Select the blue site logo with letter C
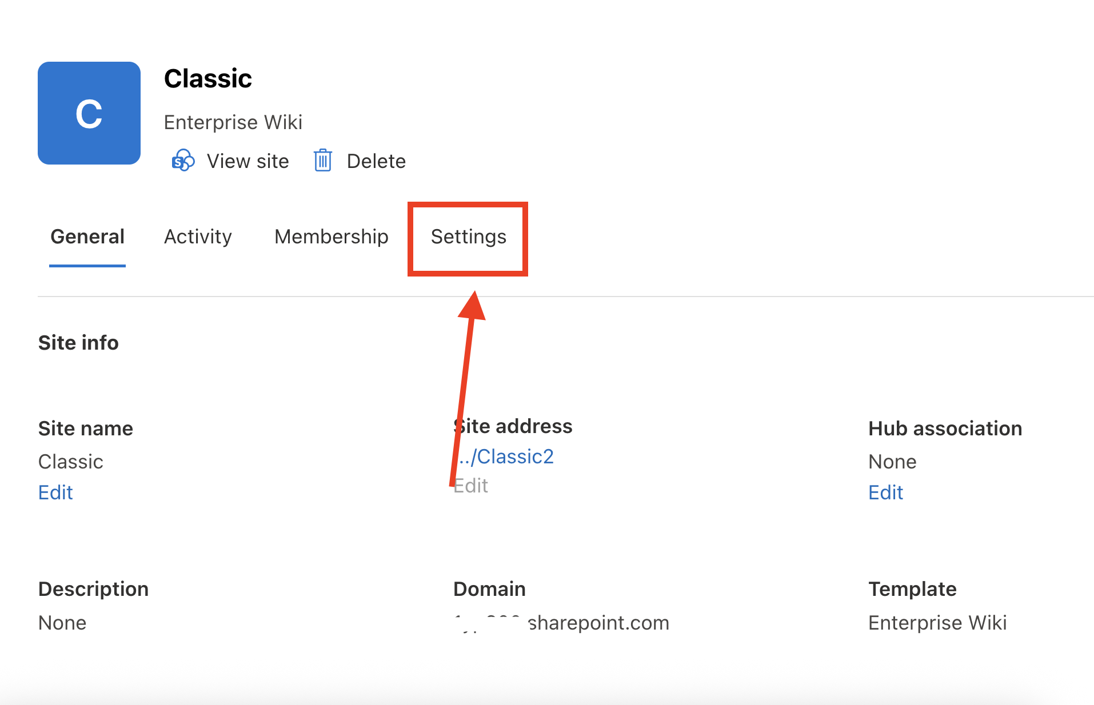Image resolution: width=1094 pixels, height=705 pixels. pos(89,113)
